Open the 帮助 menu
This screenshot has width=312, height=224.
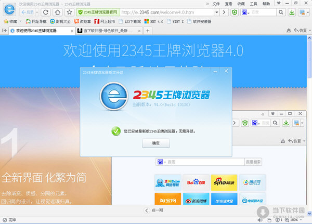[266, 4]
